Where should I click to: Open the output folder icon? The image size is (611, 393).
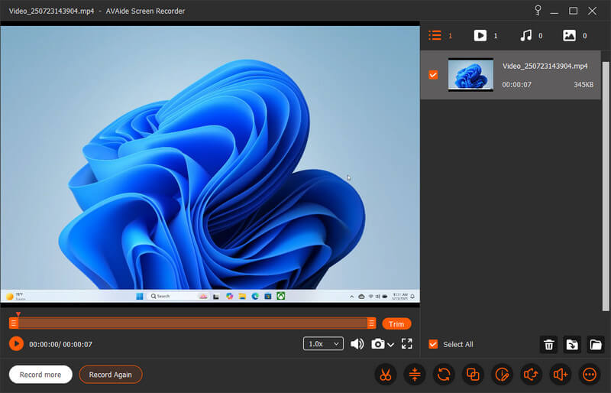click(596, 345)
